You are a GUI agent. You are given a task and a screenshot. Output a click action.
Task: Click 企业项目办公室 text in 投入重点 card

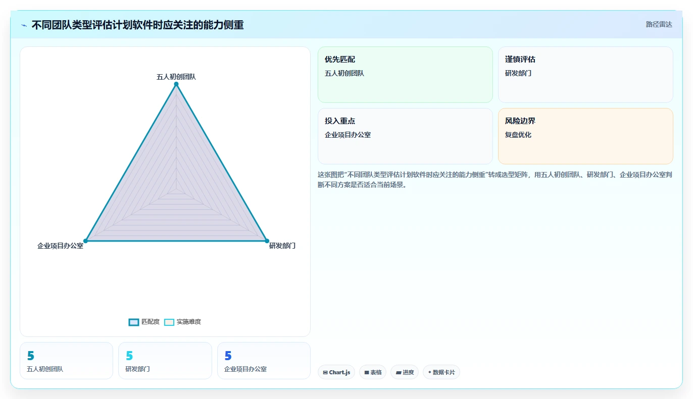click(348, 135)
